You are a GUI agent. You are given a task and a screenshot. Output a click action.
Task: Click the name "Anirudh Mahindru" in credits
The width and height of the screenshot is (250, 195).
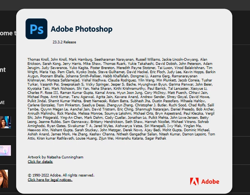point(41,114)
